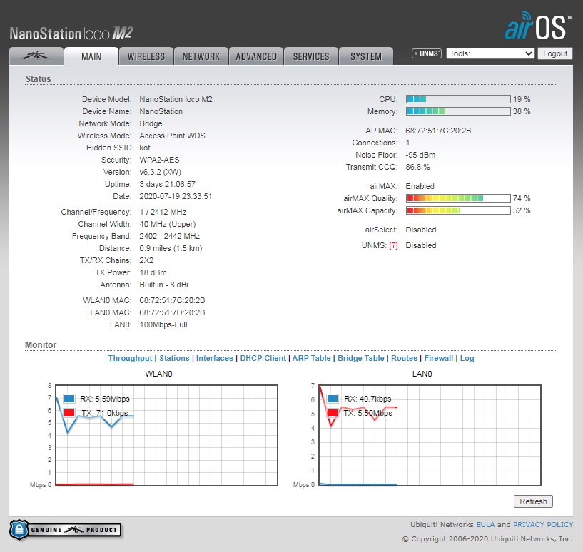The width and height of the screenshot is (583, 552).
Task: Open the Ubiquiti logo airMAX tab
Action: coord(36,56)
